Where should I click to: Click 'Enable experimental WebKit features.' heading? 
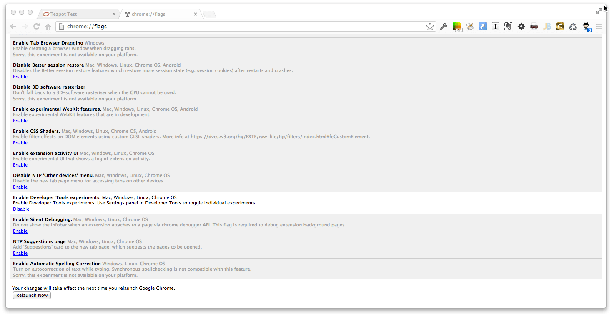click(x=57, y=109)
